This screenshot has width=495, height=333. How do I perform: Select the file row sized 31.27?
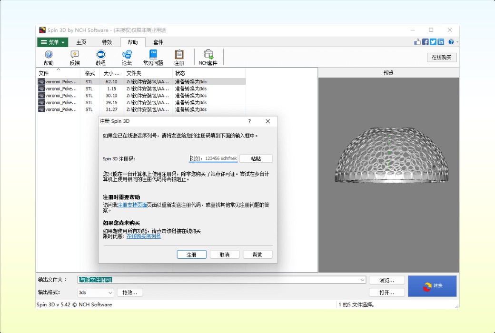pos(141,109)
